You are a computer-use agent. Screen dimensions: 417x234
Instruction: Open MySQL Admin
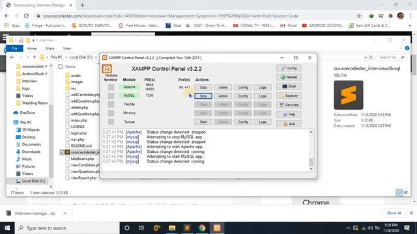(223, 96)
